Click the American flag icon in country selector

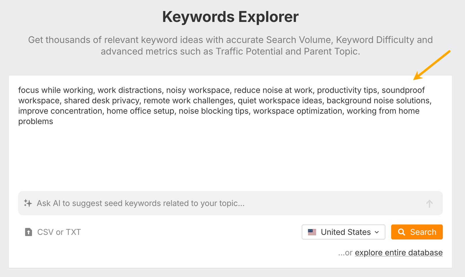[312, 232]
